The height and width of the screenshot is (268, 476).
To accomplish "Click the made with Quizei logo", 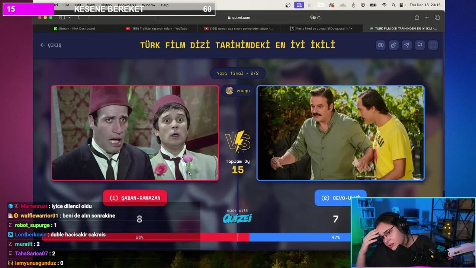I will 238,216.
